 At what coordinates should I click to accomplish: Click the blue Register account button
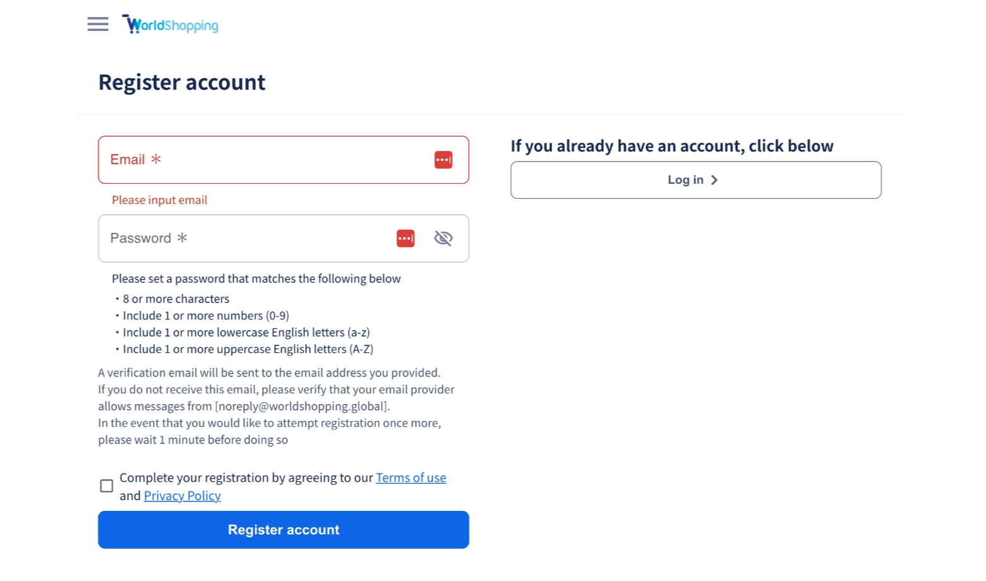pyautogui.click(x=284, y=530)
